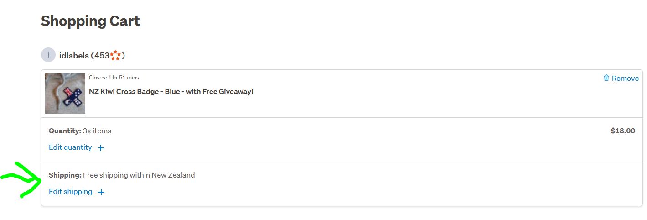Open the NZ Kiwi Cross Badge listing title
The width and height of the screenshot is (647, 220).
171,92
